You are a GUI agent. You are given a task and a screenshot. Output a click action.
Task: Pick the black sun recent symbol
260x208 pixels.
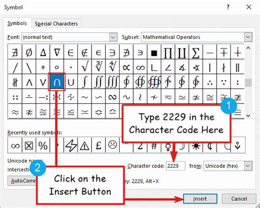coord(196,147)
